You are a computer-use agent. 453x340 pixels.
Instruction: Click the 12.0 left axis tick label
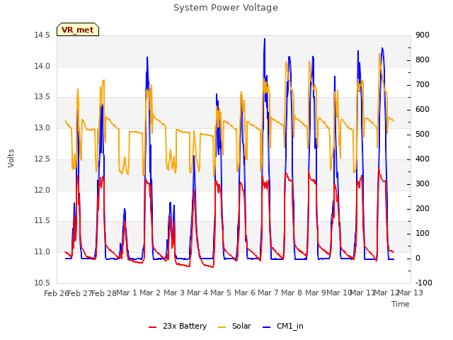(42, 190)
